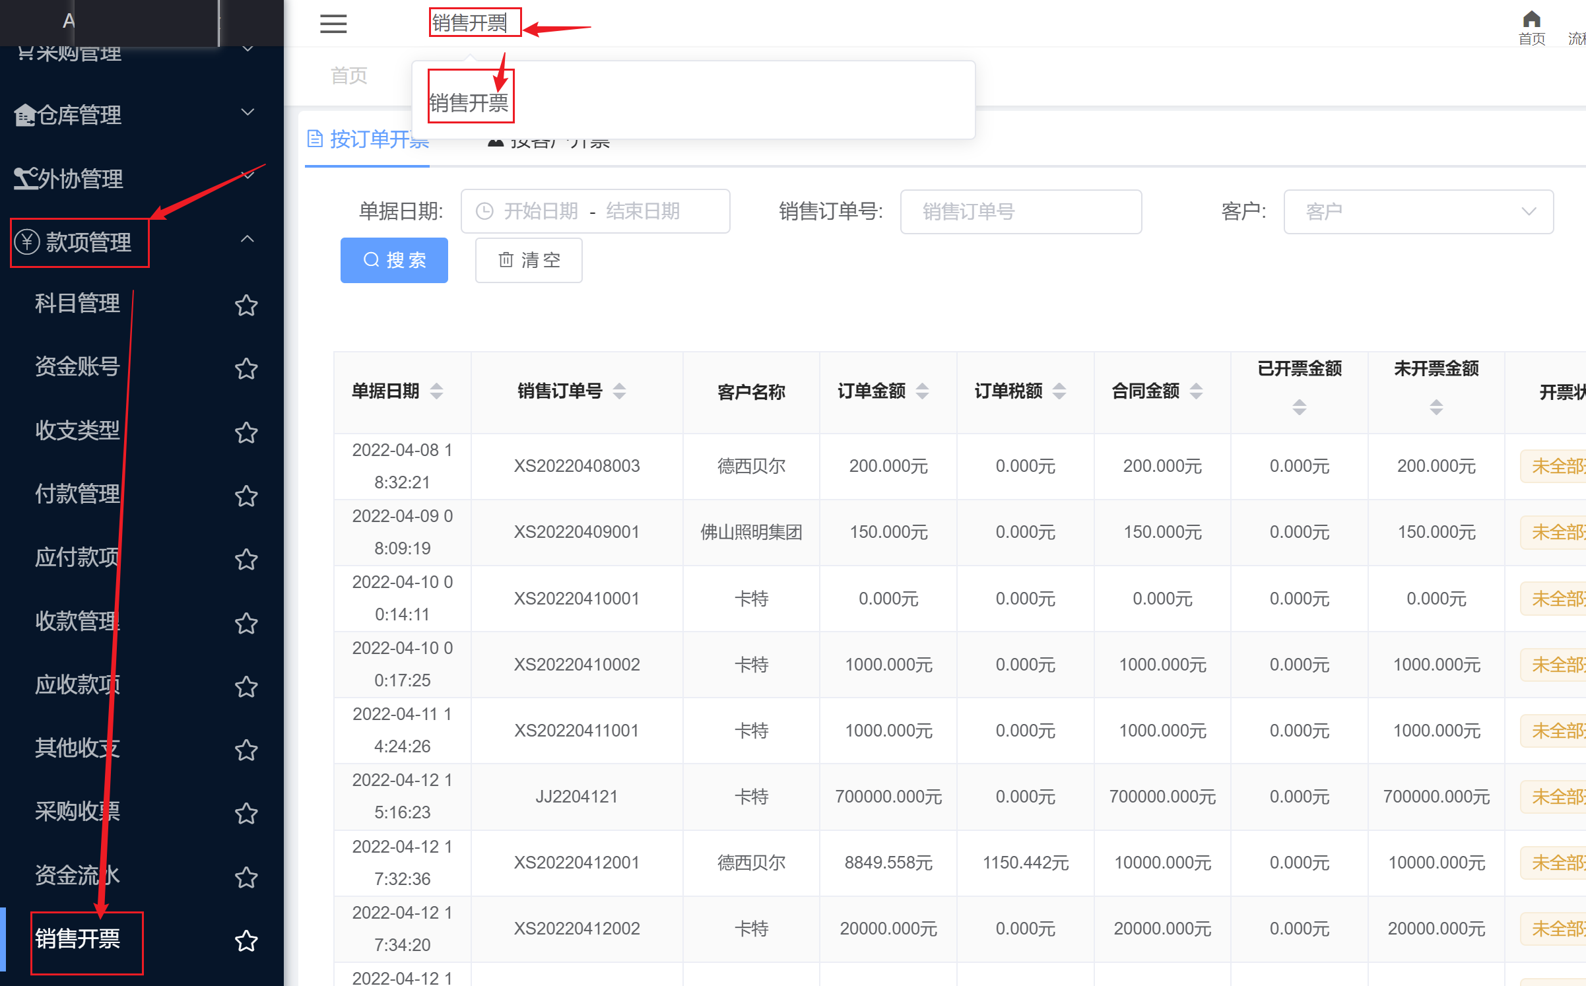
Task: Switch to 按订单开票 tab
Action: click(368, 140)
